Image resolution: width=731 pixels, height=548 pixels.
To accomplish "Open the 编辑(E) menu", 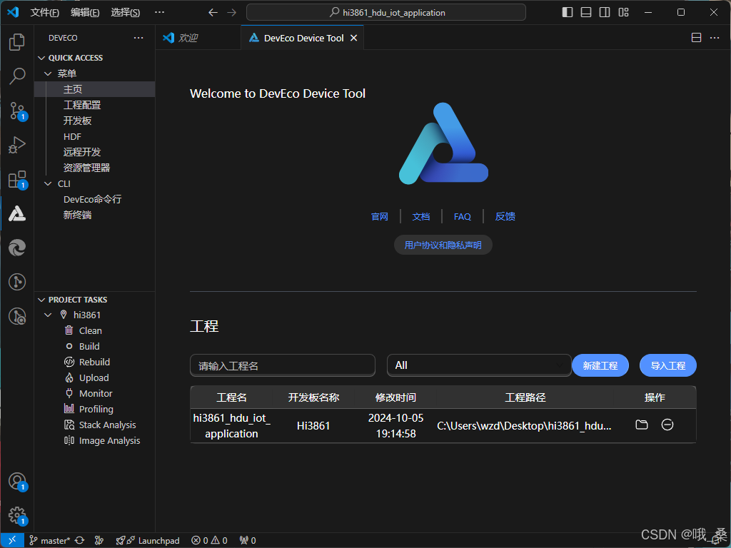I will point(85,13).
